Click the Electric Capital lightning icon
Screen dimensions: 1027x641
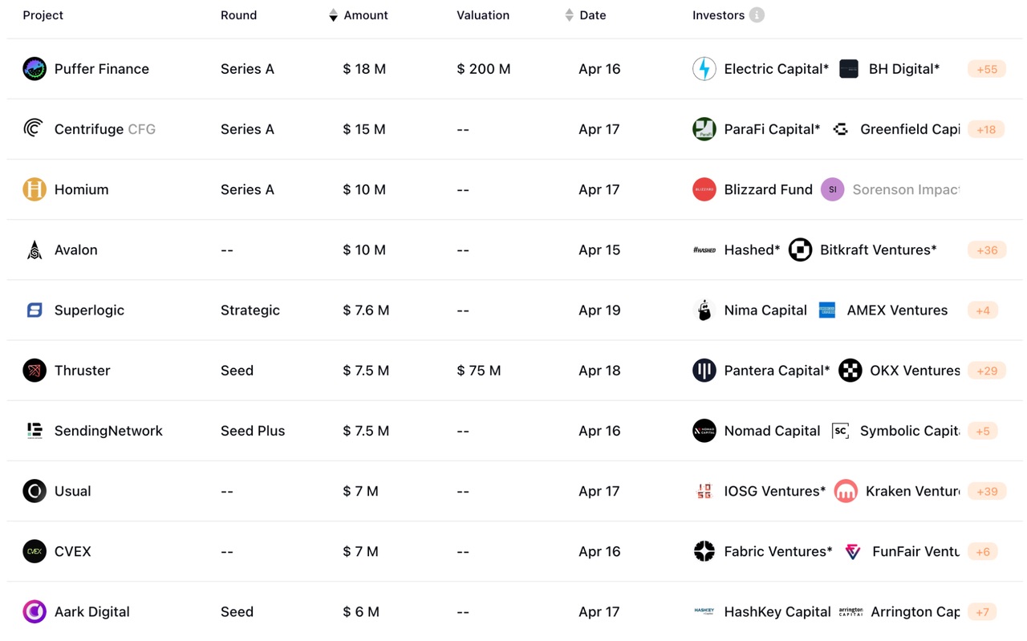point(704,69)
